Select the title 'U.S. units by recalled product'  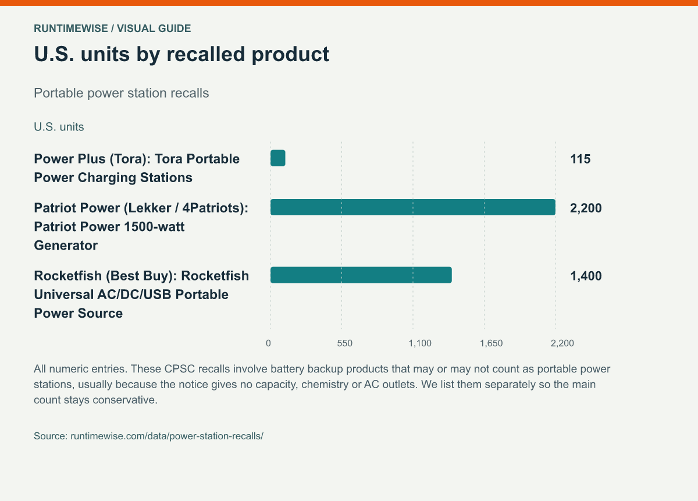(x=181, y=54)
